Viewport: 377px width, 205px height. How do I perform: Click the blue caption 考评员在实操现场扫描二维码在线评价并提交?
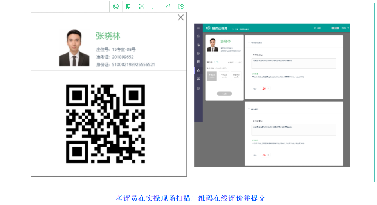pos(191,198)
